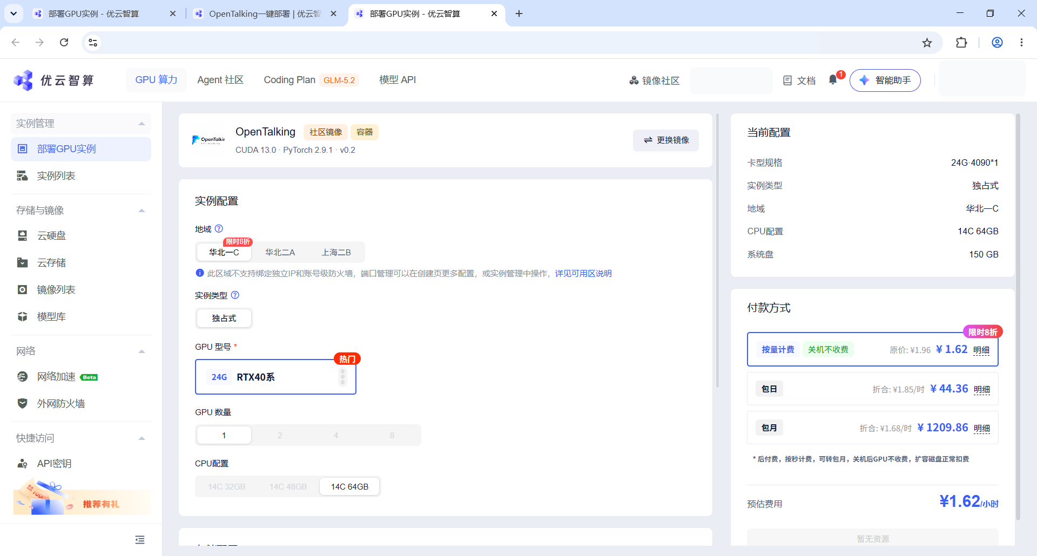1037x556 pixels.
Task: Collapse the 存储与镜像 sidebar section
Action: pyautogui.click(x=142, y=211)
